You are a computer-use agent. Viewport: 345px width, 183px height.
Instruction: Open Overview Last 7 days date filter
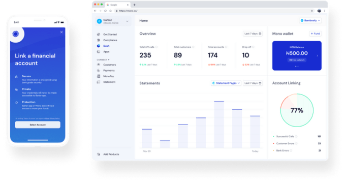[x=253, y=34]
